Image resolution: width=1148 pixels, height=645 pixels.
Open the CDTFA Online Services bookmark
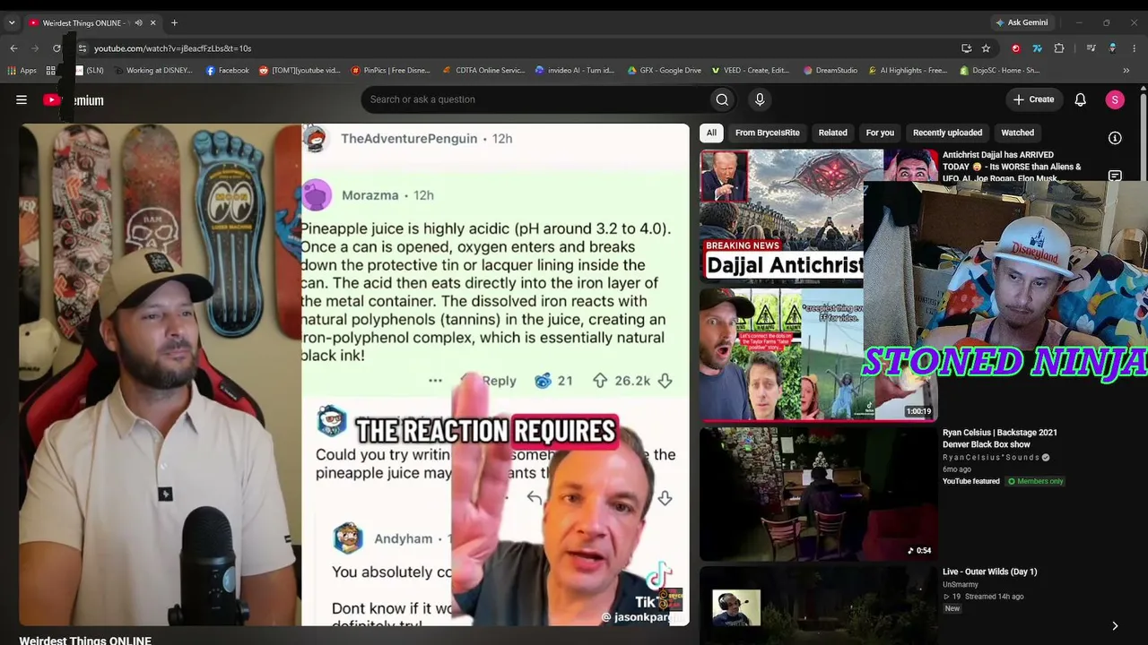point(483,70)
